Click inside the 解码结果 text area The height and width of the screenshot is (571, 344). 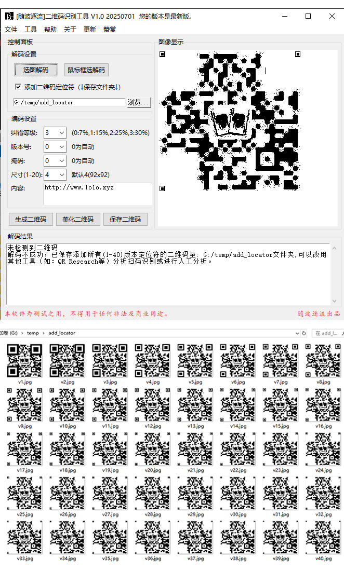tap(168, 274)
